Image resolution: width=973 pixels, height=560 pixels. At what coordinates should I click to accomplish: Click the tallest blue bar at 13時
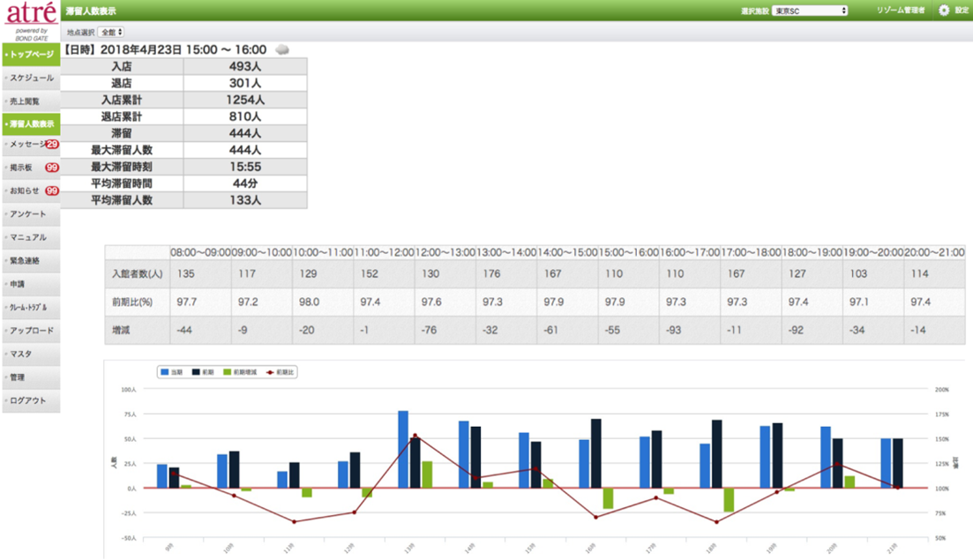[403, 450]
